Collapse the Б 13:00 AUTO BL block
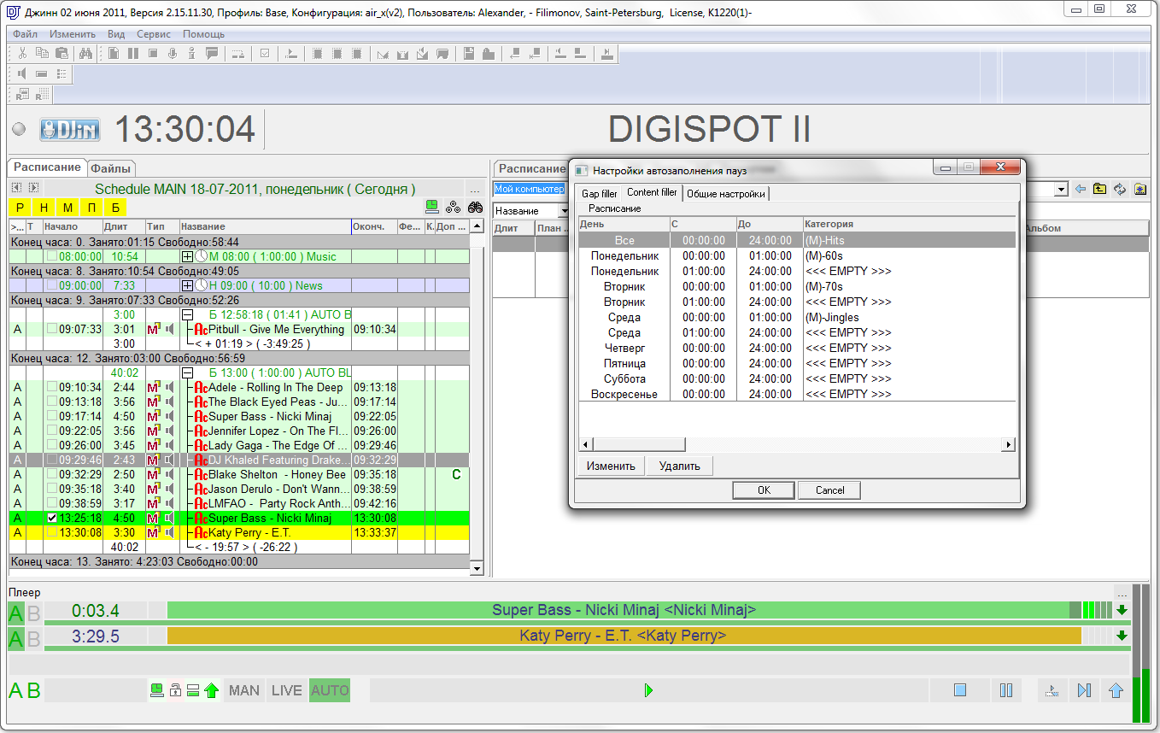The image size is (1160, 733). click(x=187, y=372)
